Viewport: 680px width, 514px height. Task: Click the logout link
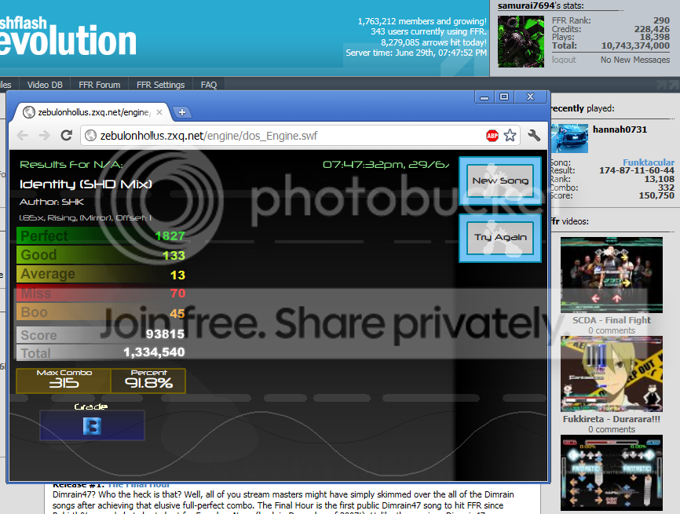point(564,60)
